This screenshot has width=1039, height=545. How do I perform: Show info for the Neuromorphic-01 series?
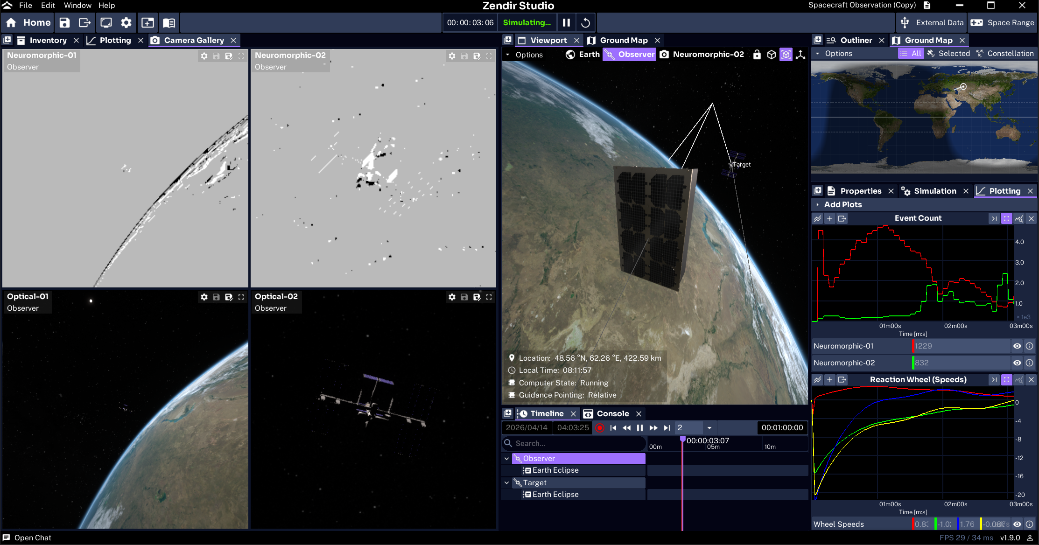[1029, 346]
